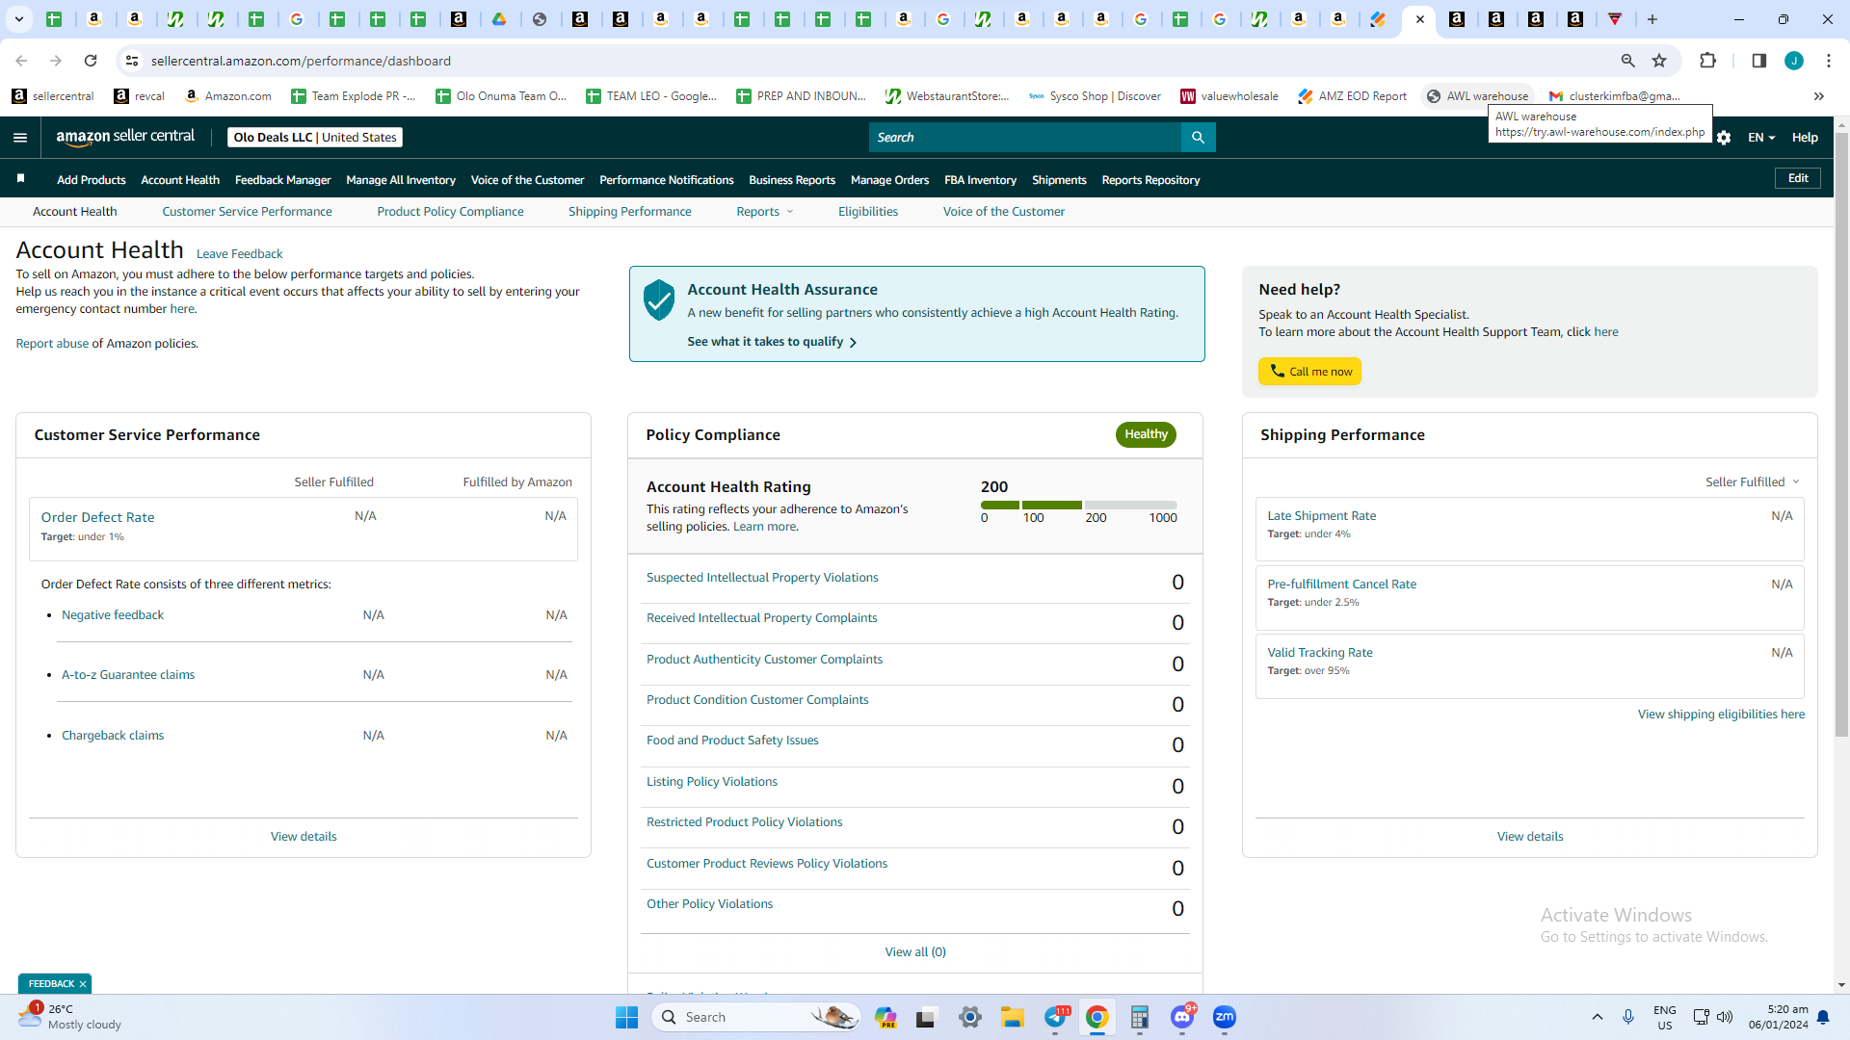Click the Call me now button

1309,372
